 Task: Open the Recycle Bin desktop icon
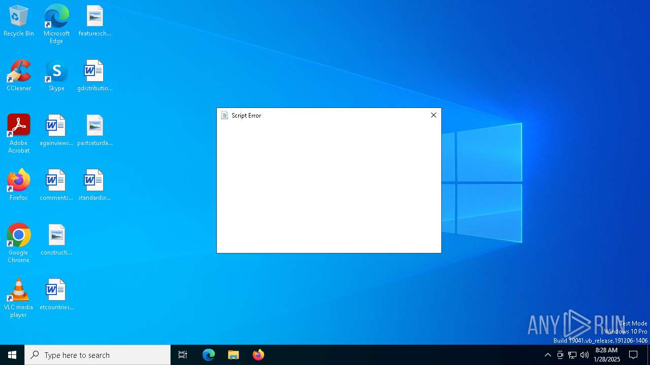point(19,21)
